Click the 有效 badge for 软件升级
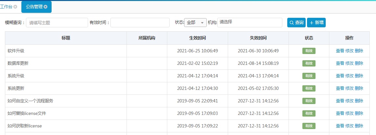 coord(309,51)
